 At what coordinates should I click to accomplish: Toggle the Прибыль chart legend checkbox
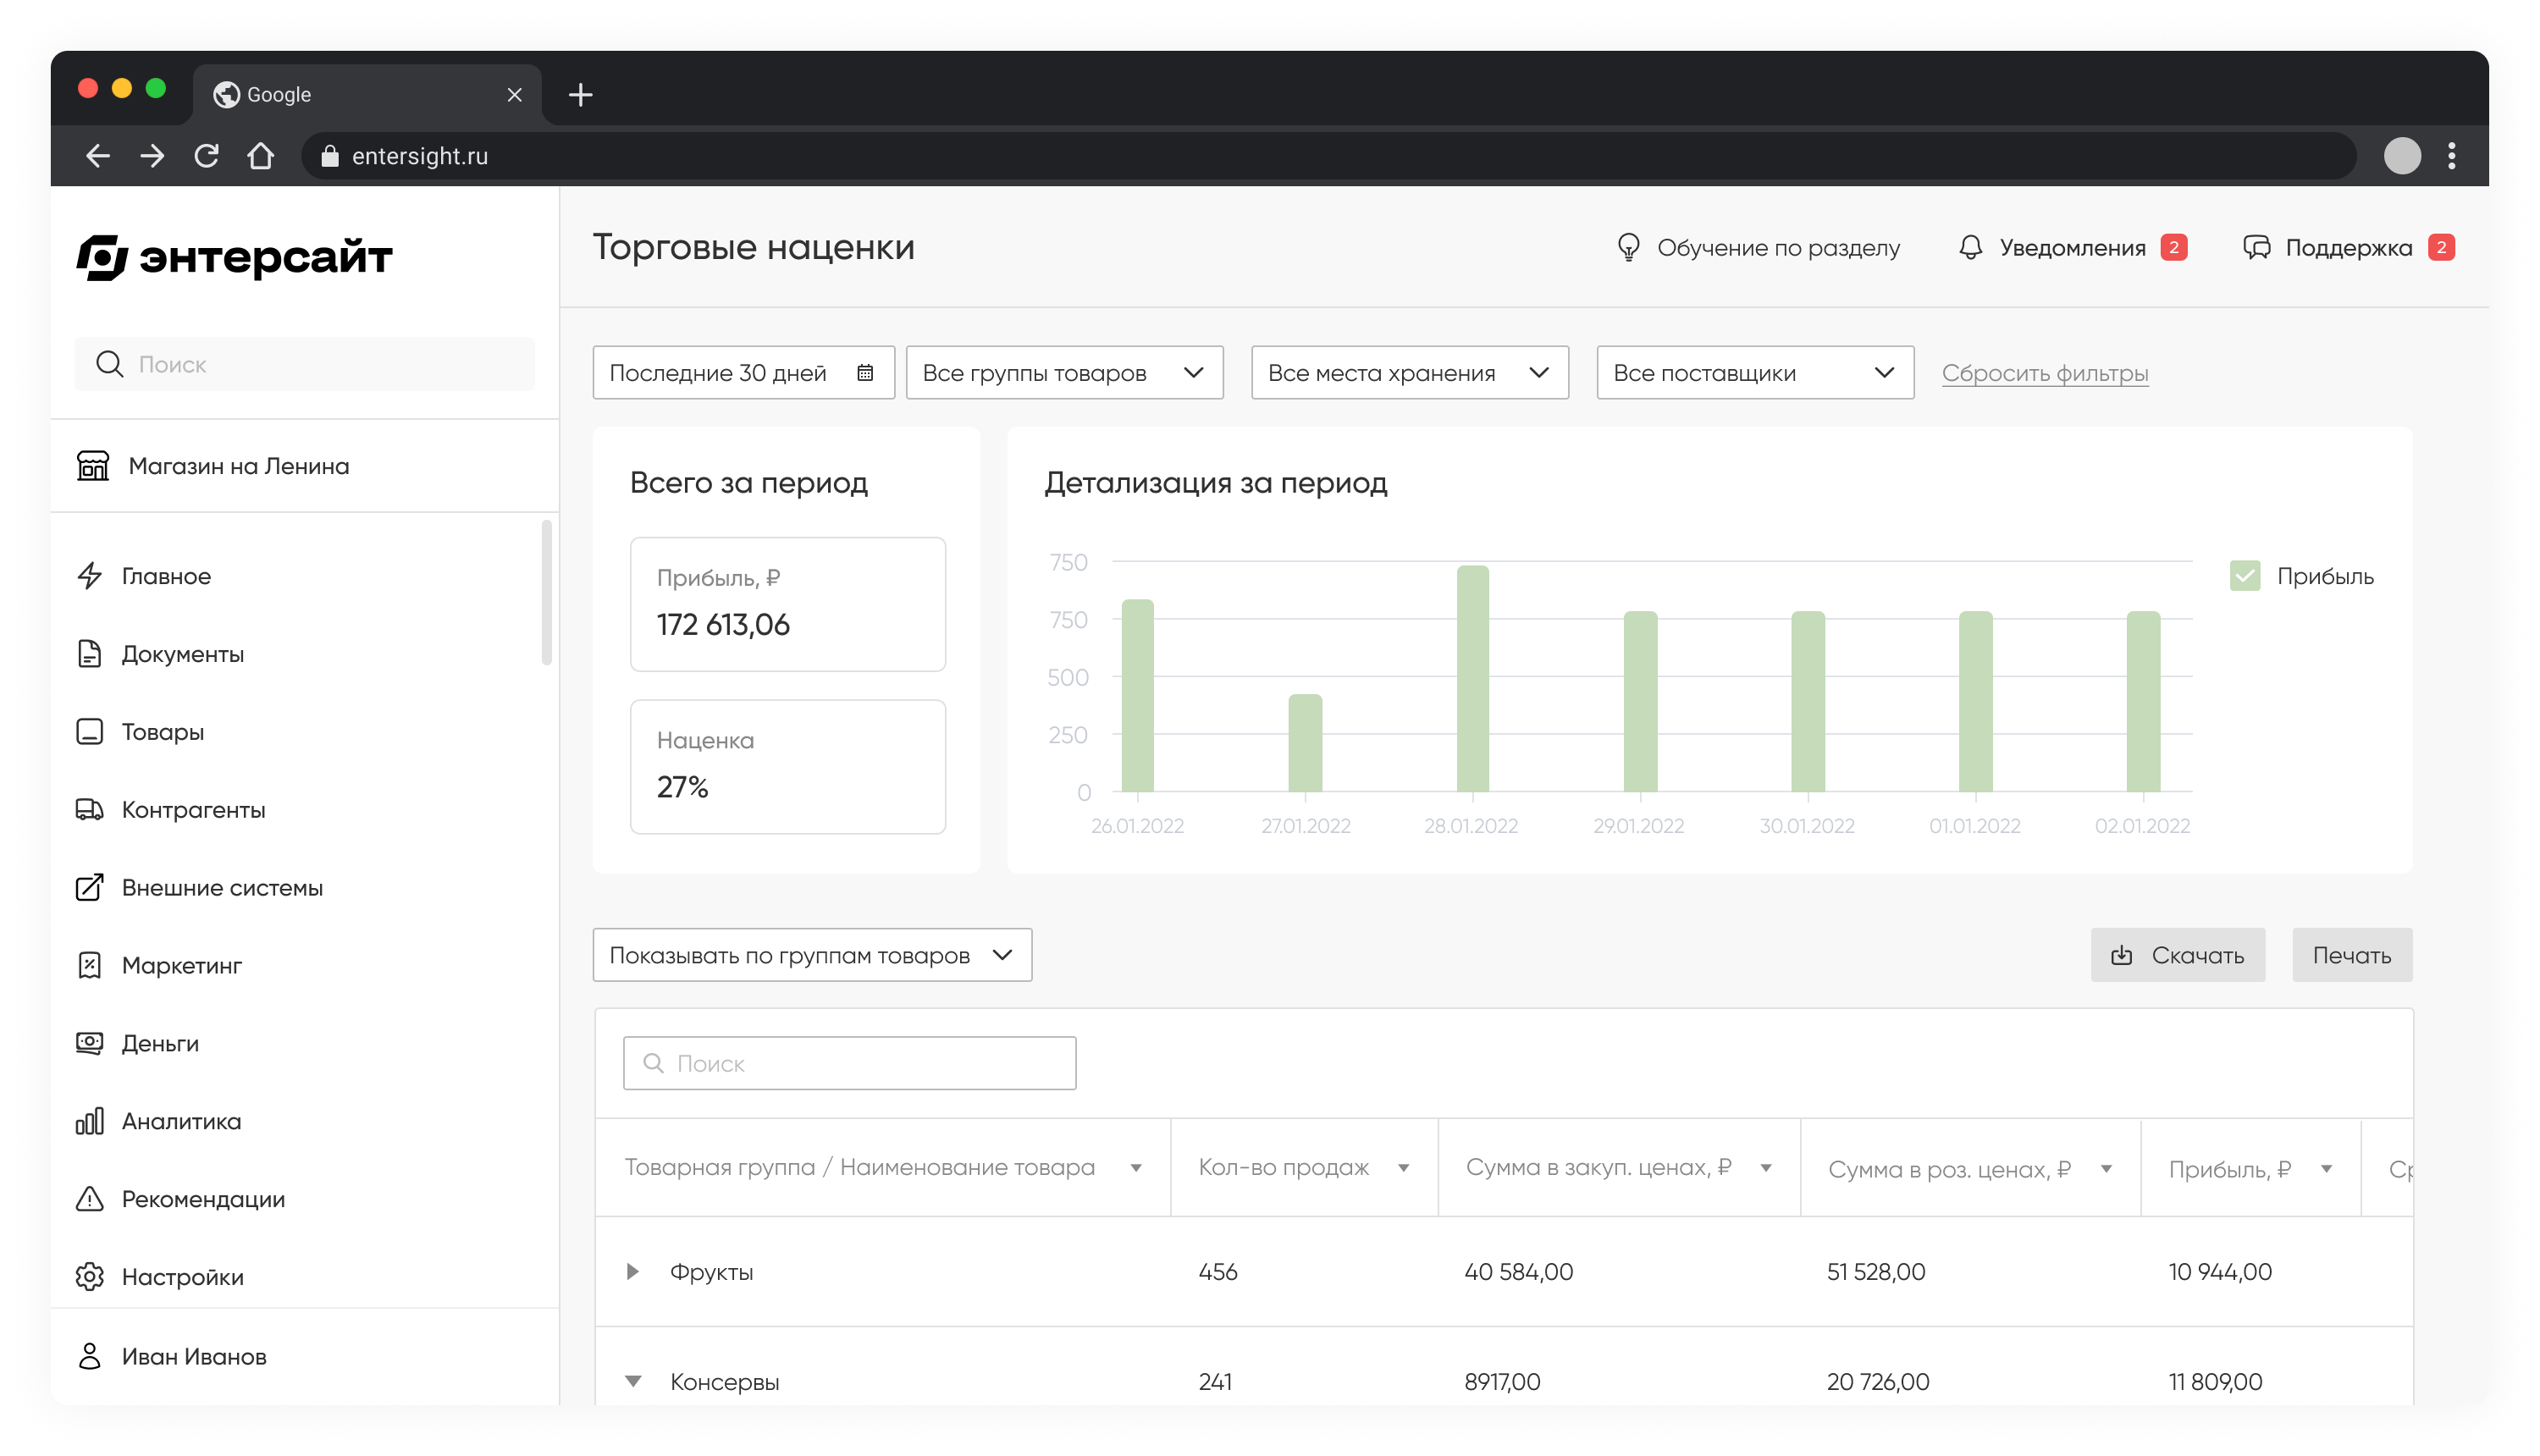click(2244, 576)
